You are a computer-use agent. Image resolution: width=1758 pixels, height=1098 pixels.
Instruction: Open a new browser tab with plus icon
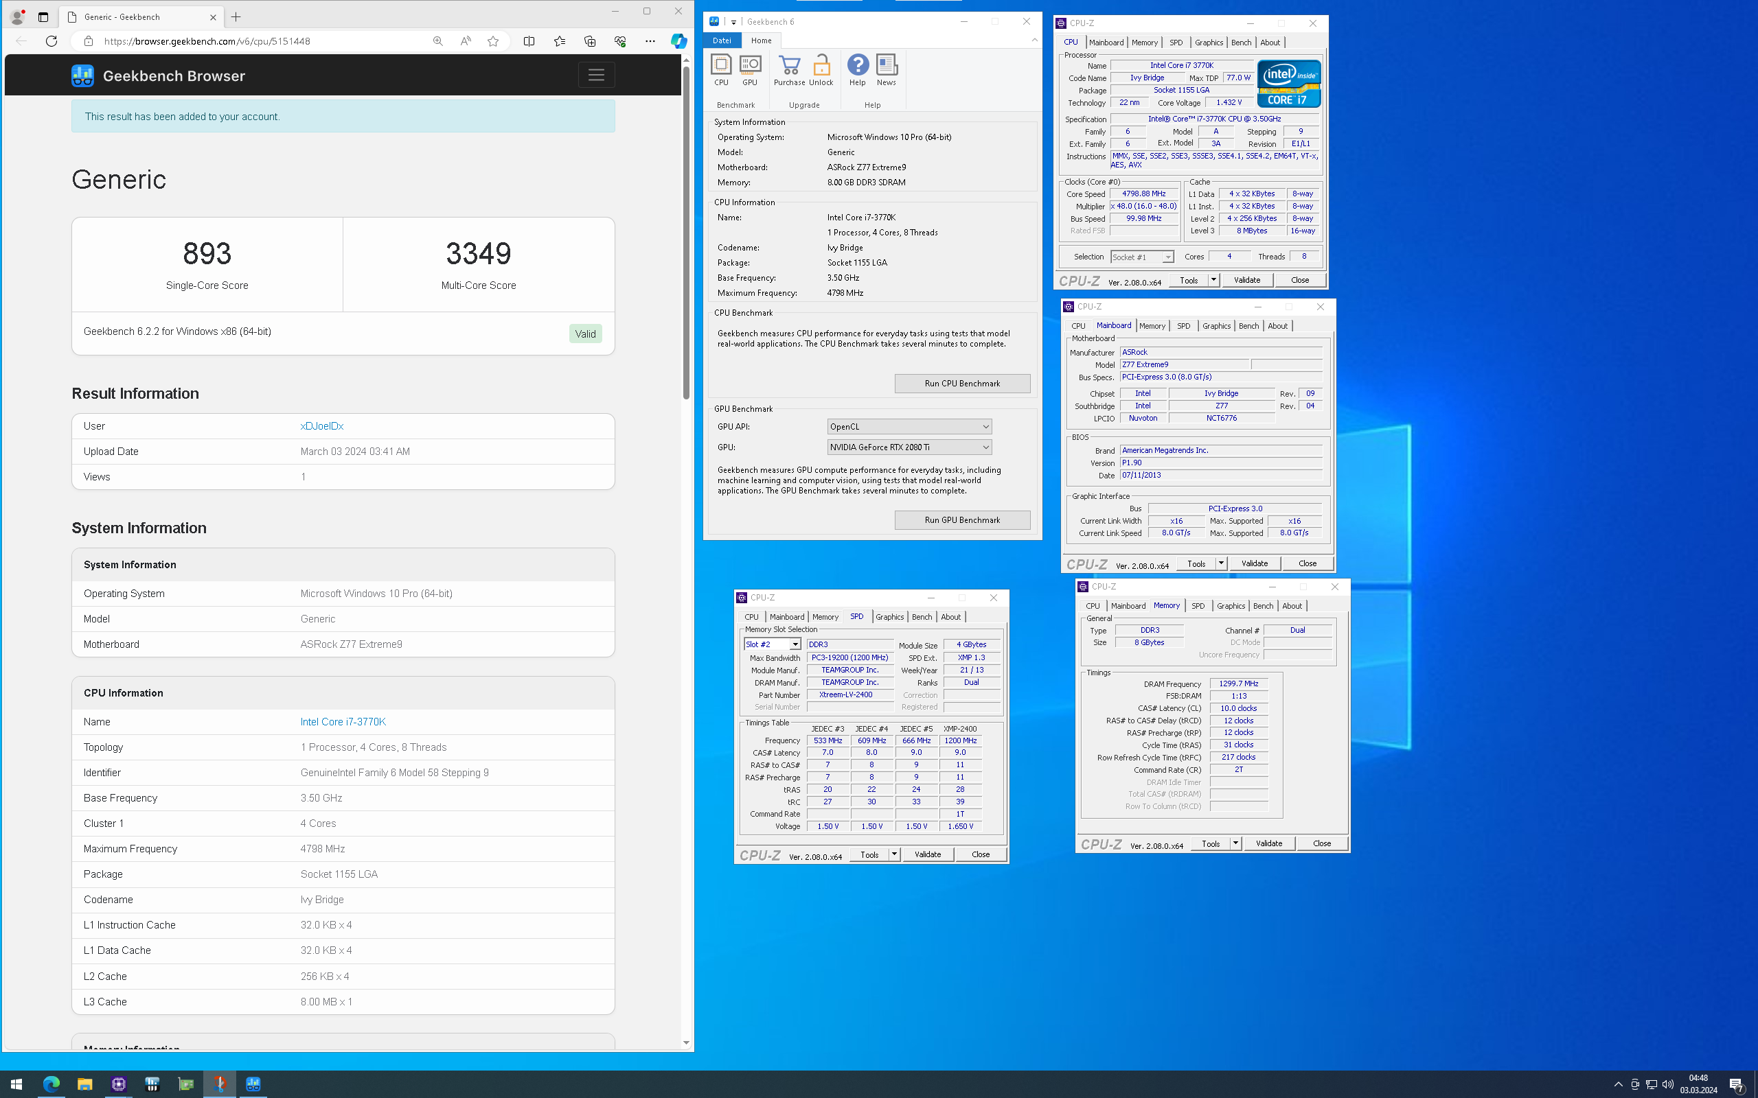pos(236,16)
